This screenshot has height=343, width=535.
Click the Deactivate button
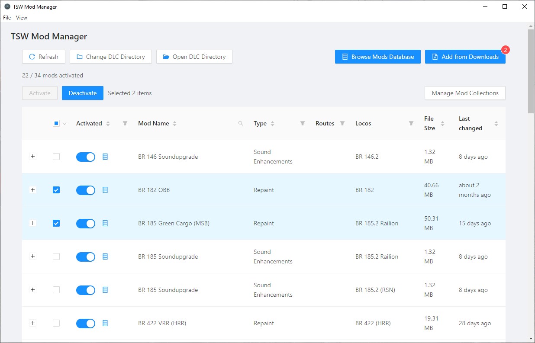[82, 93]
